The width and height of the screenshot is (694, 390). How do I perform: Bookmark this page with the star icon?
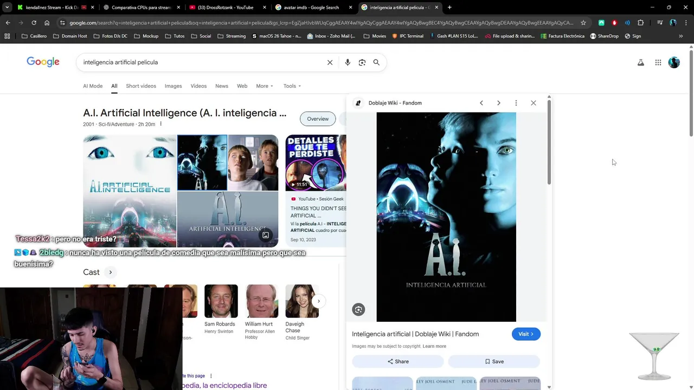(x=583, y=23)
